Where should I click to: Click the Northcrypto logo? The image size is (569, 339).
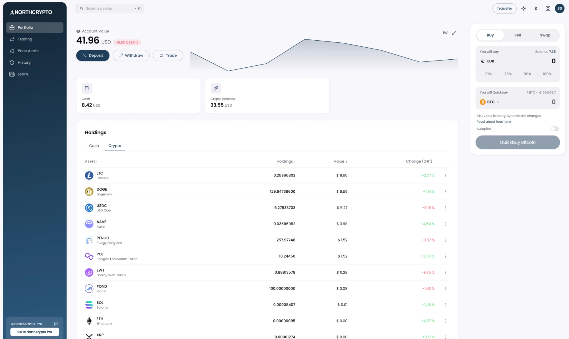[31, 12]
